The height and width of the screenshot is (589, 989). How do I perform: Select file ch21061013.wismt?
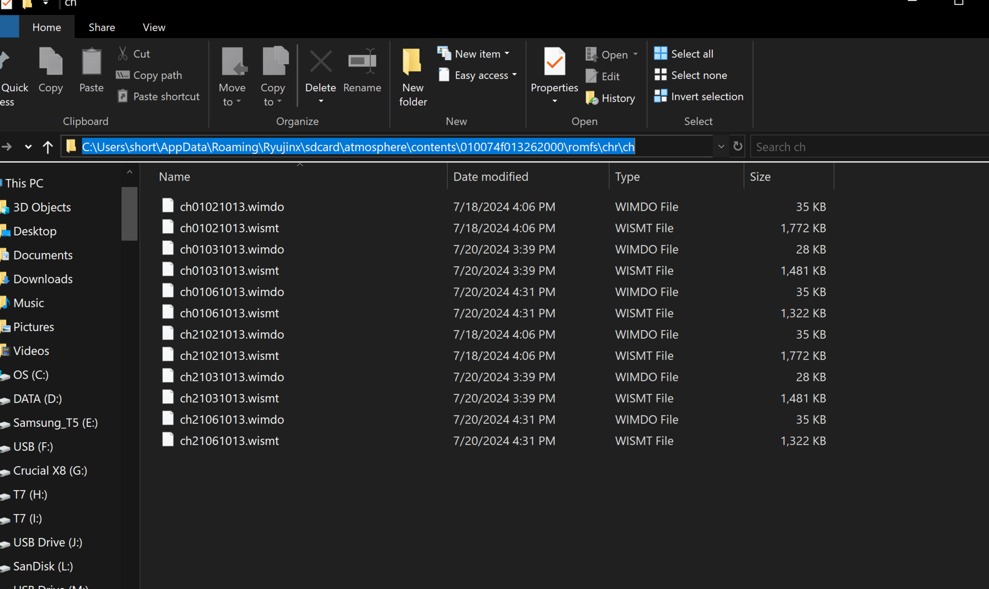click(229, 441)
